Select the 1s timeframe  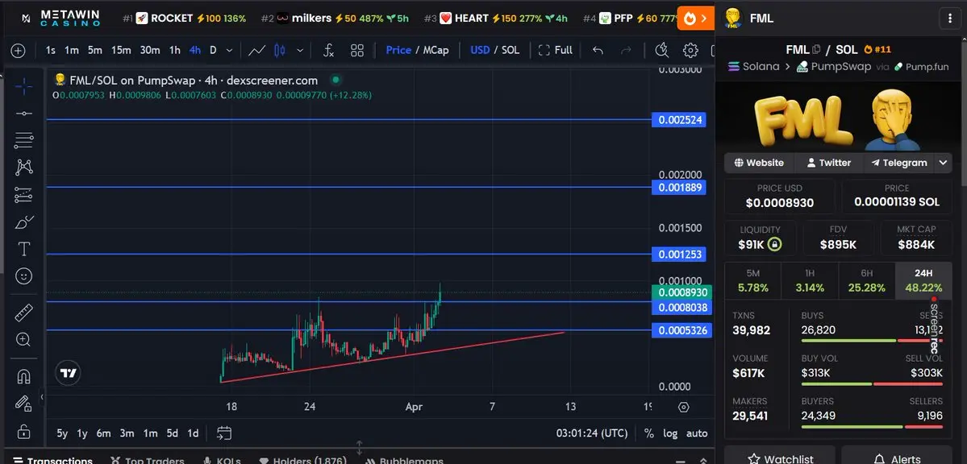[x=51, y=51]
